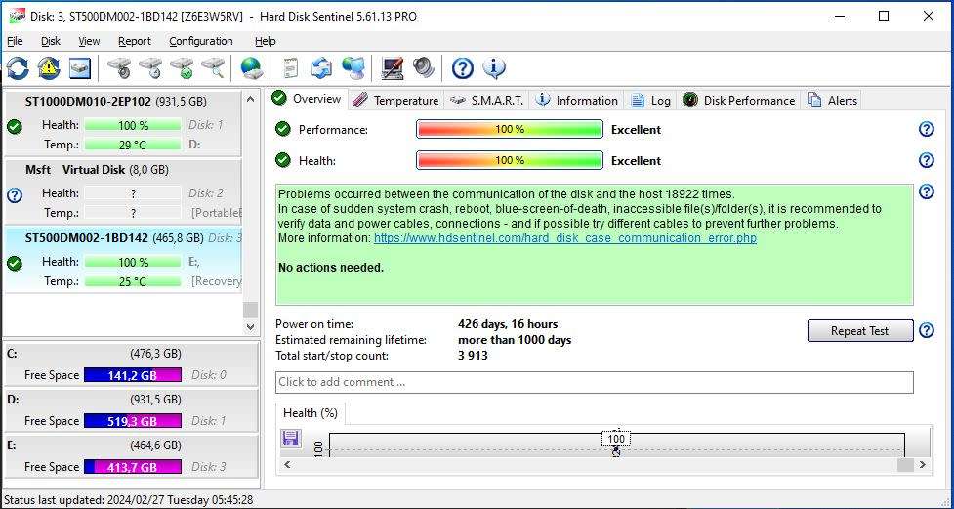The image size is (954, 509).
Task: Switch to the Overview tab
Action: pyautogui.click(x=307, y=99)
